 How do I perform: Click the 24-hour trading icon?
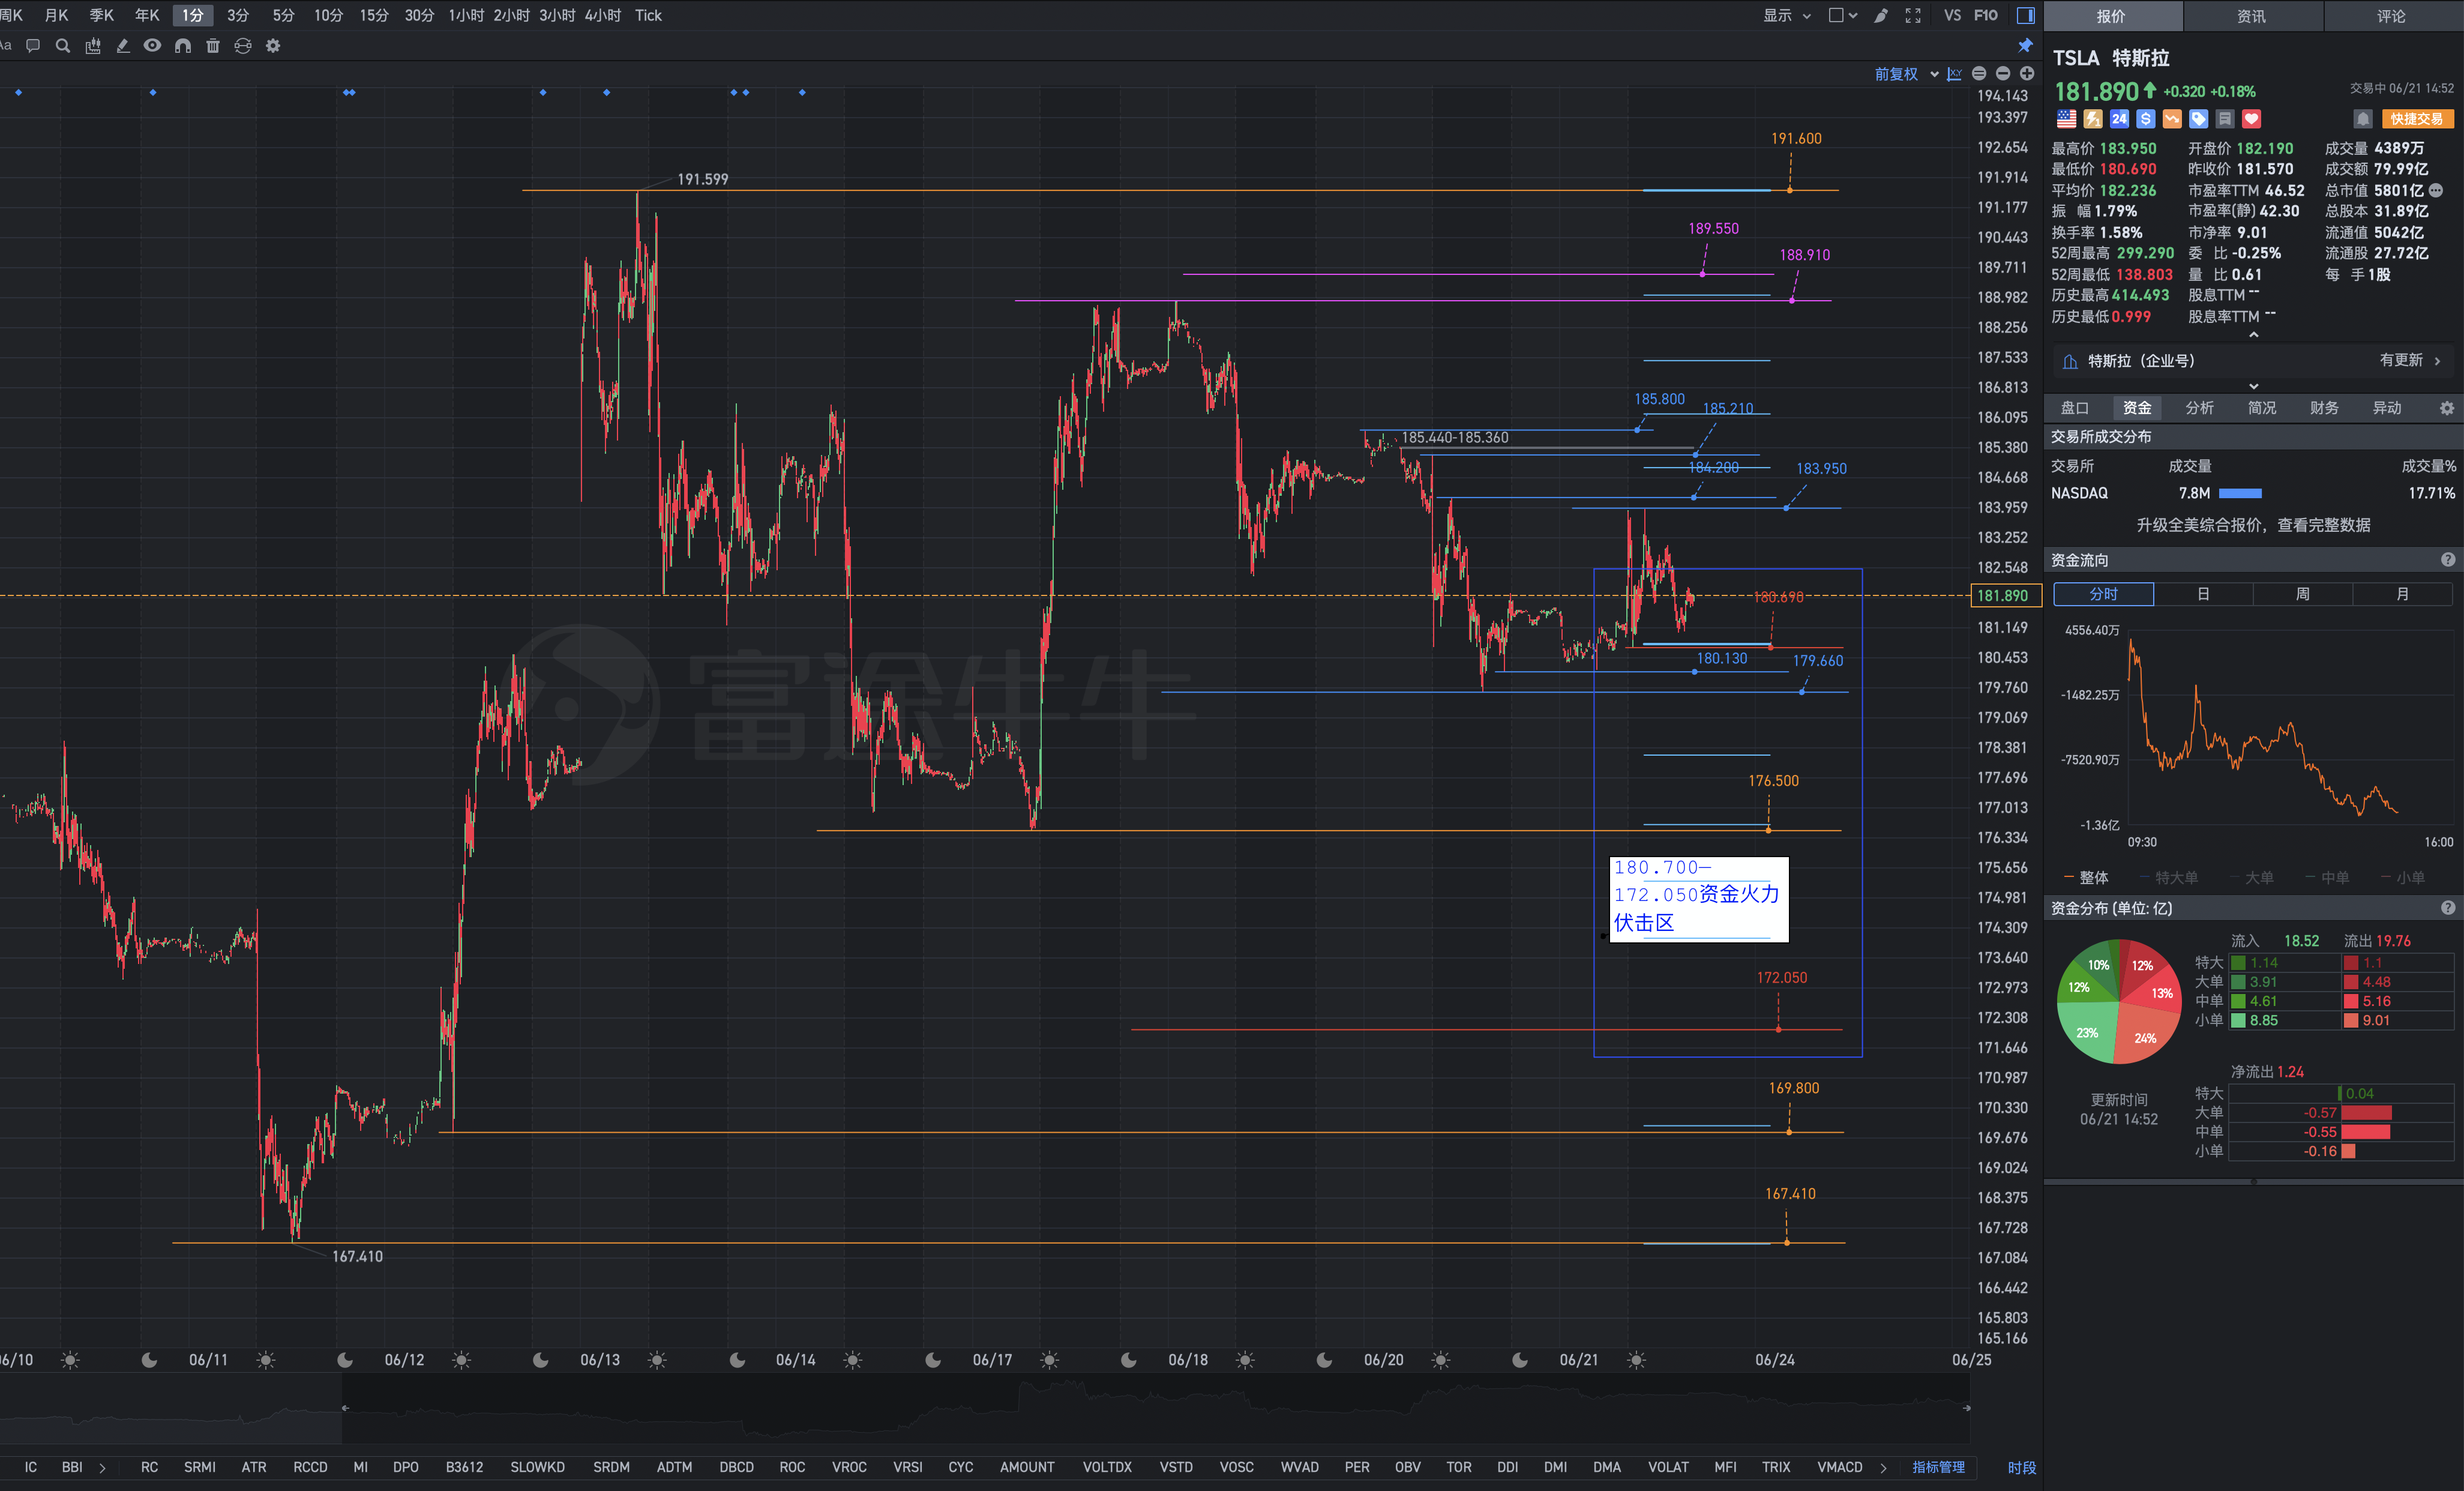2119,119
